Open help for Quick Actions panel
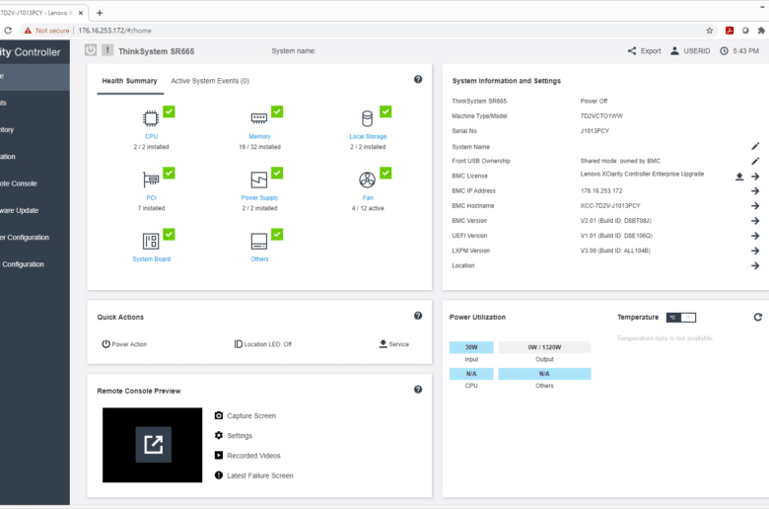The image size is (769, 509). (418, 316)
